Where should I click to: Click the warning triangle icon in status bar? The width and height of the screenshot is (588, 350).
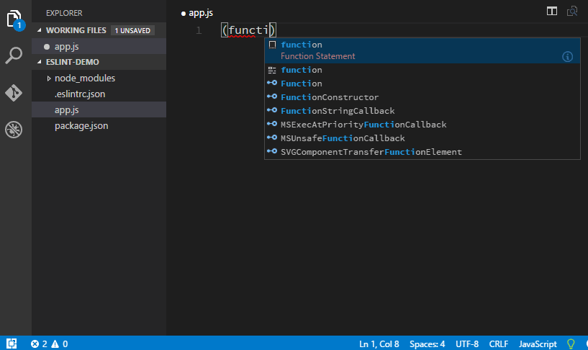pyautogui.click(x=55, y=344)
